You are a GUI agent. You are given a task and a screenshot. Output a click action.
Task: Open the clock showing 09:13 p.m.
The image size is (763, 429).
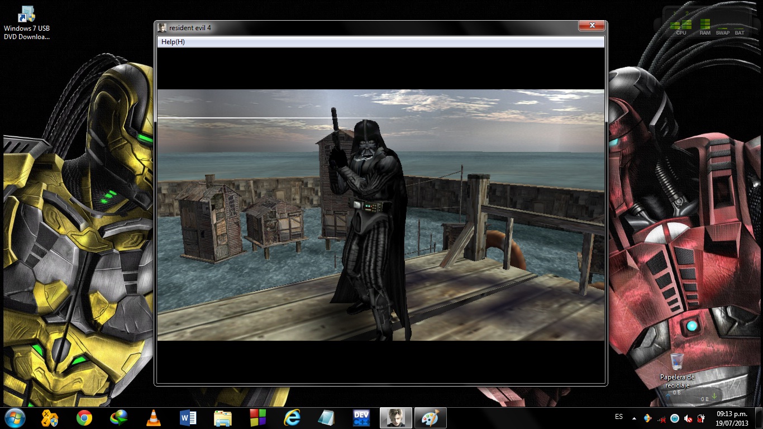click(x=732, y=418)
